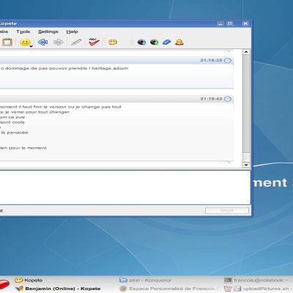Click the blue back arrow icon
The image size is (293, 293).
click(x=43, y=42)
